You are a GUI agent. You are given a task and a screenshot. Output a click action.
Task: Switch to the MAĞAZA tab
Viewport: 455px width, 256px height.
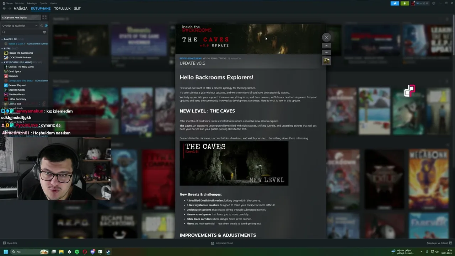(x=21, y=9)
